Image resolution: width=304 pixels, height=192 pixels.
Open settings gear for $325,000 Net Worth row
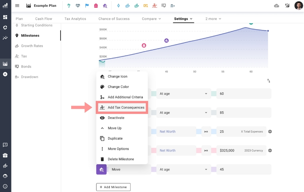(x=270, y=150)
